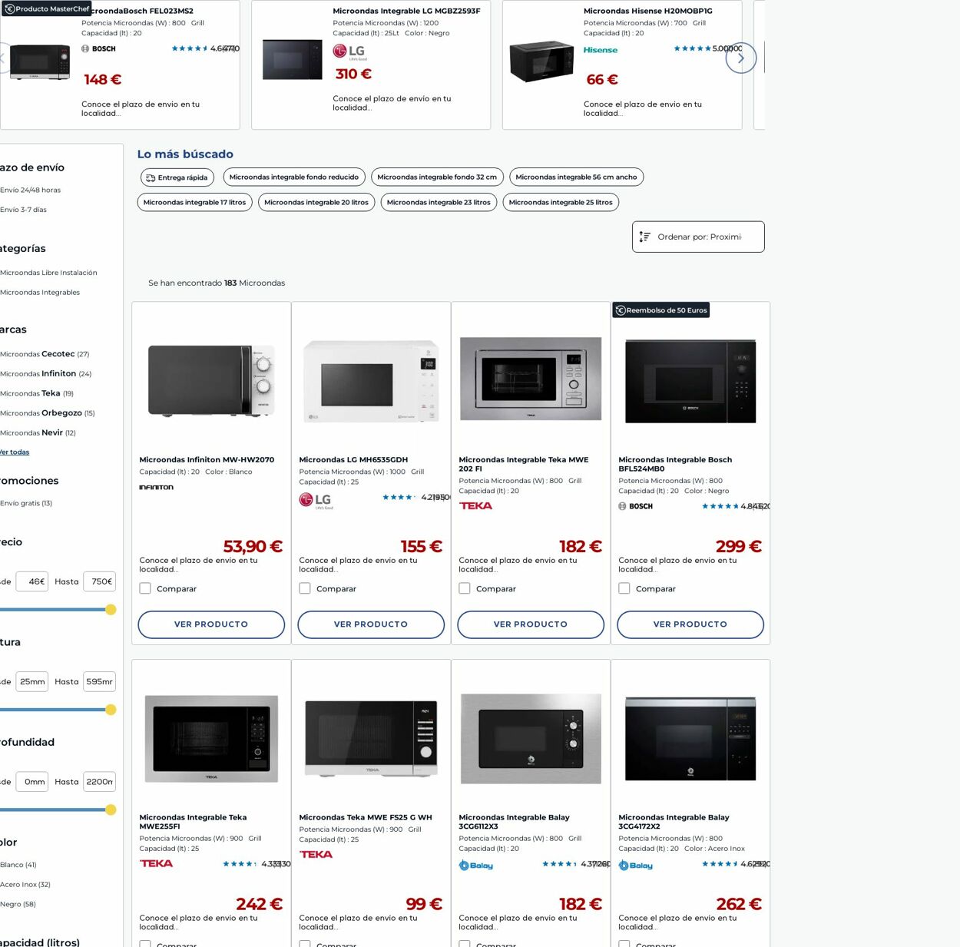Open Teka MWE FS25 G WH product image
Viewport: 960px width, 947px height.
pos(371,737)
